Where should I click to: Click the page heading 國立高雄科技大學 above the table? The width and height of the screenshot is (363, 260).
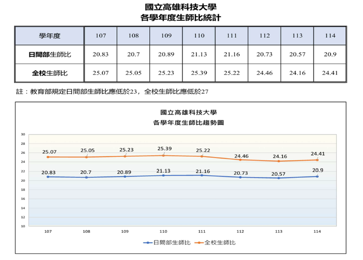(181, 7)
